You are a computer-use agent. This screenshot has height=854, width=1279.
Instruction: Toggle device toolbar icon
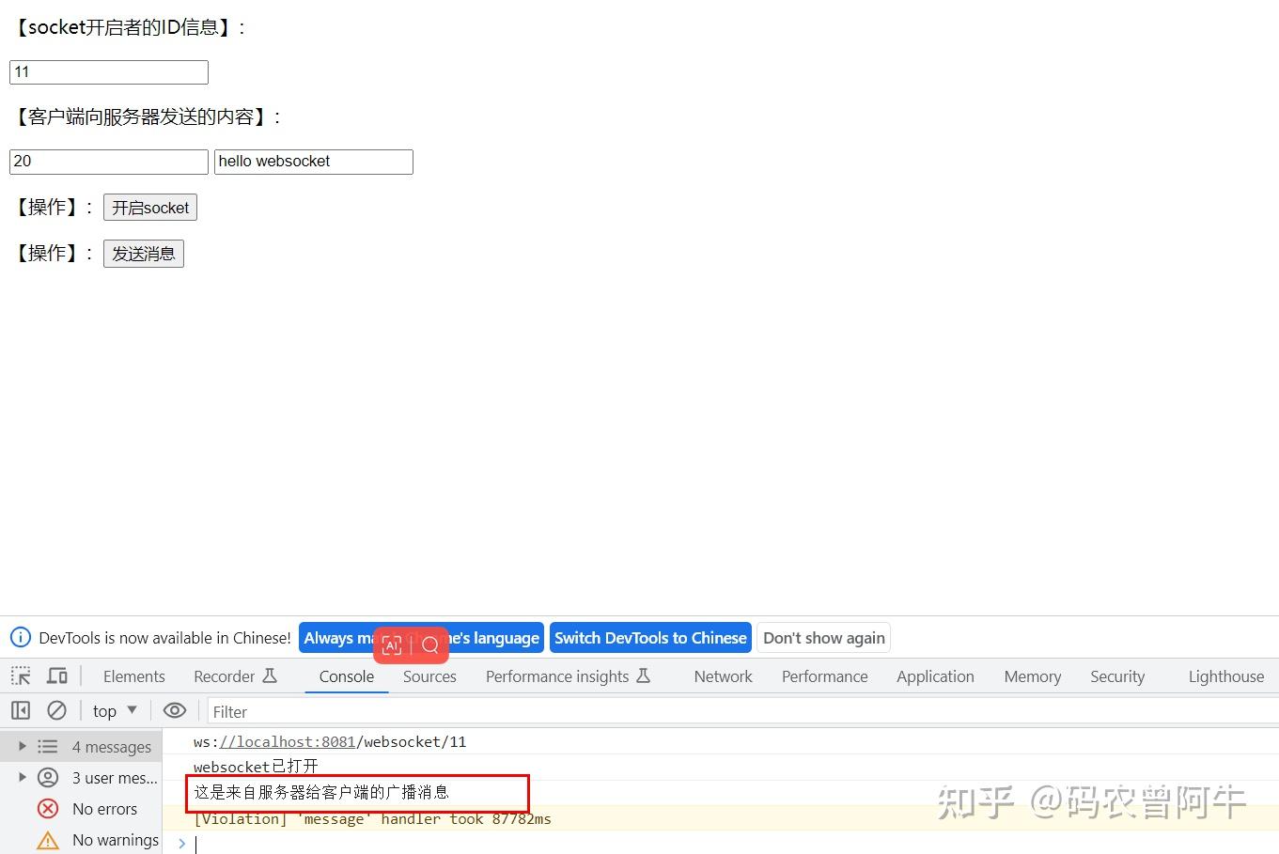pos(56,675)
